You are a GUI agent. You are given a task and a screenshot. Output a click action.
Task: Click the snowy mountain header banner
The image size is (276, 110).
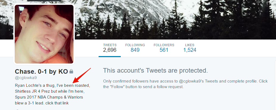(174, 19)
